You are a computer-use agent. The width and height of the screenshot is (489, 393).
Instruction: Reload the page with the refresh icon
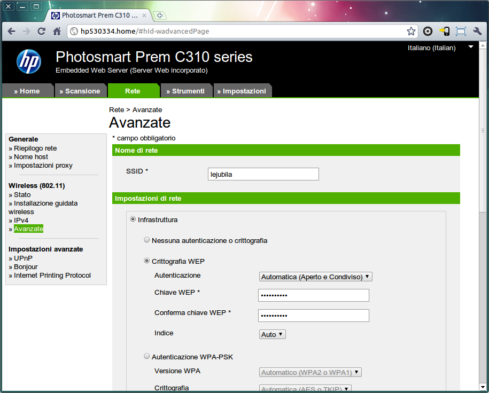42,31
